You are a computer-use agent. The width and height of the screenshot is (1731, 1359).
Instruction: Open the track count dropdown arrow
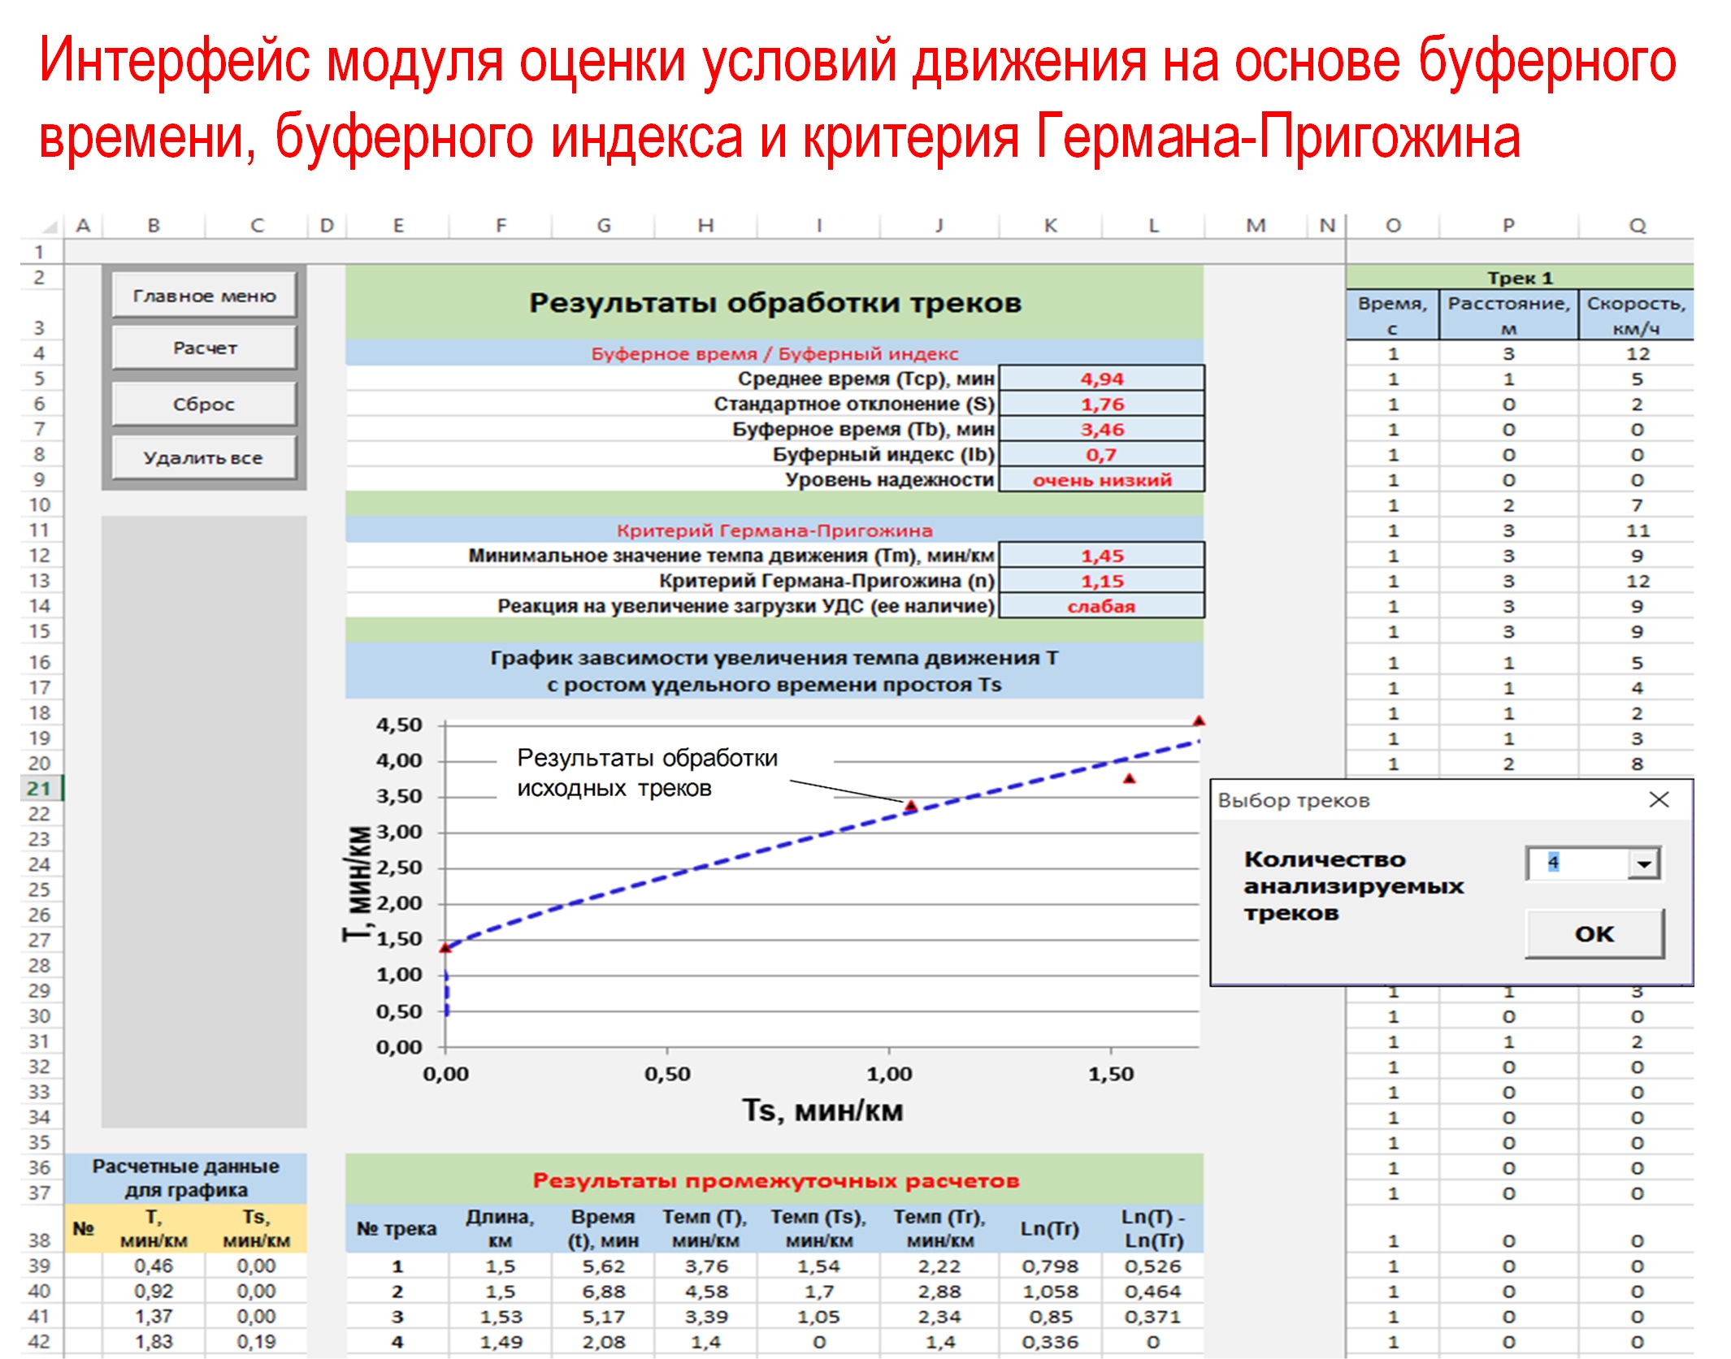coord(1643,863)
